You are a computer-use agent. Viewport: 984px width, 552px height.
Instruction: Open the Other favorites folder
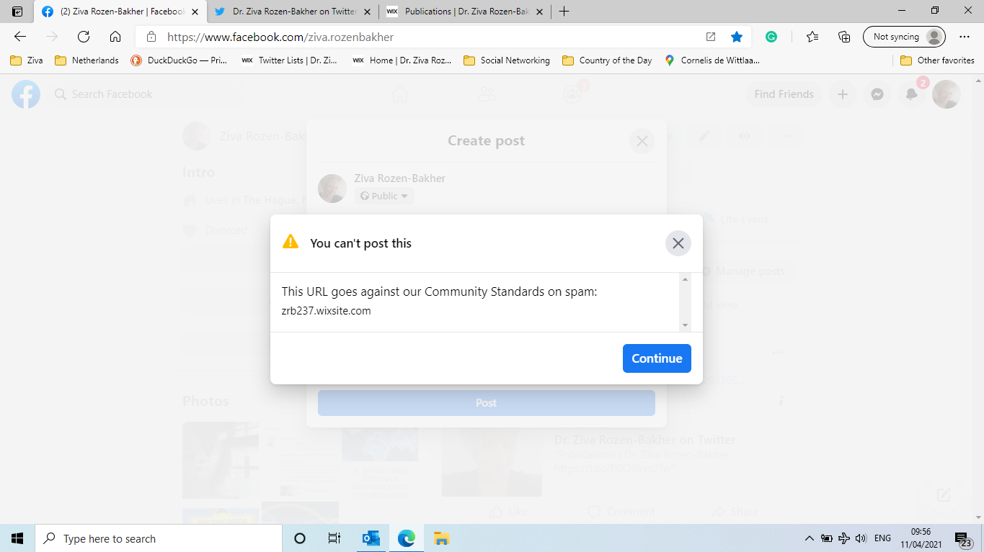coord(937,60)
